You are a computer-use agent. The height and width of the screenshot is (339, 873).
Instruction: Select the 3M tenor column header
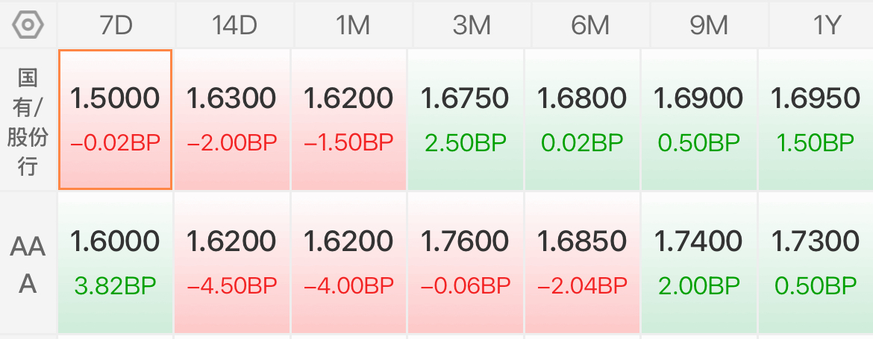tap(472, 25)
